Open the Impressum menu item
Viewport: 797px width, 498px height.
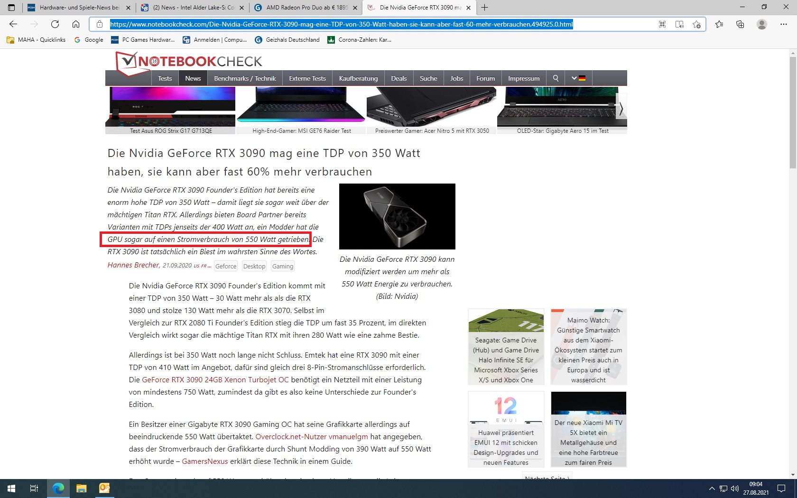point(524,78)
